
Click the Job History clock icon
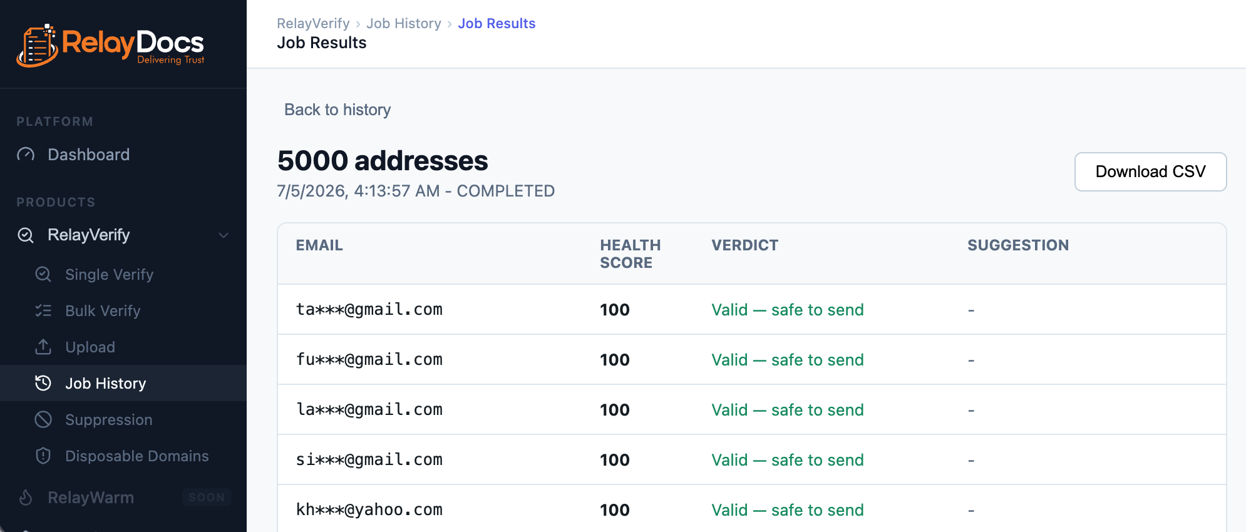(43, 383)
